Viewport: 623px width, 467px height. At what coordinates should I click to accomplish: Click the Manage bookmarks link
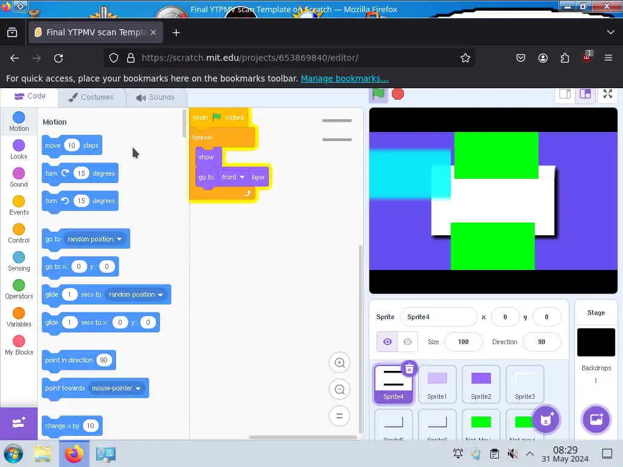click(344, 78)
